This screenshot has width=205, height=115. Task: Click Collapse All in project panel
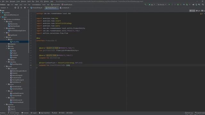coord(21,8)
